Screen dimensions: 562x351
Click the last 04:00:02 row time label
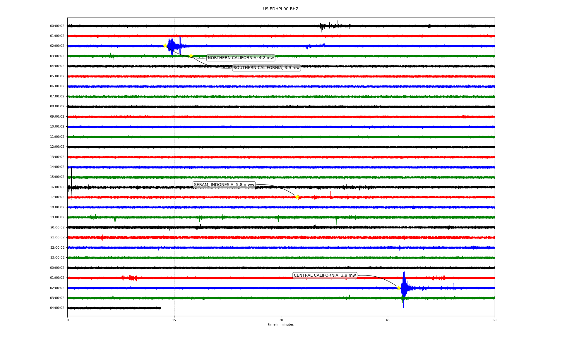tap(57, 308)
